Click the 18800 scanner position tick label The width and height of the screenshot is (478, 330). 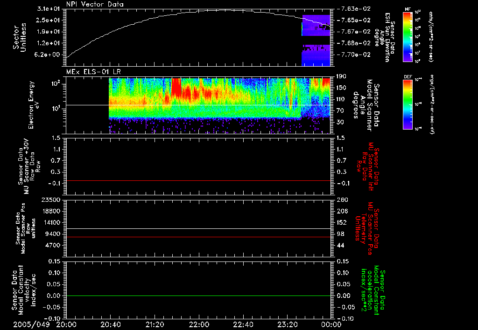click(x=50, y=211)
